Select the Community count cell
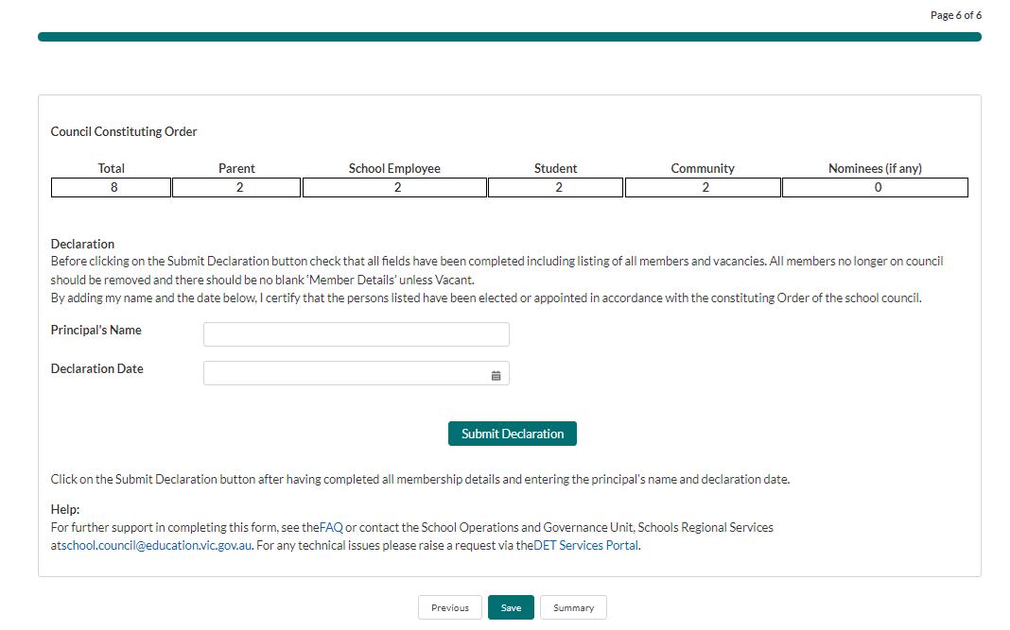This screenshot has width=1010, height=630. click(x=703, y=187)
